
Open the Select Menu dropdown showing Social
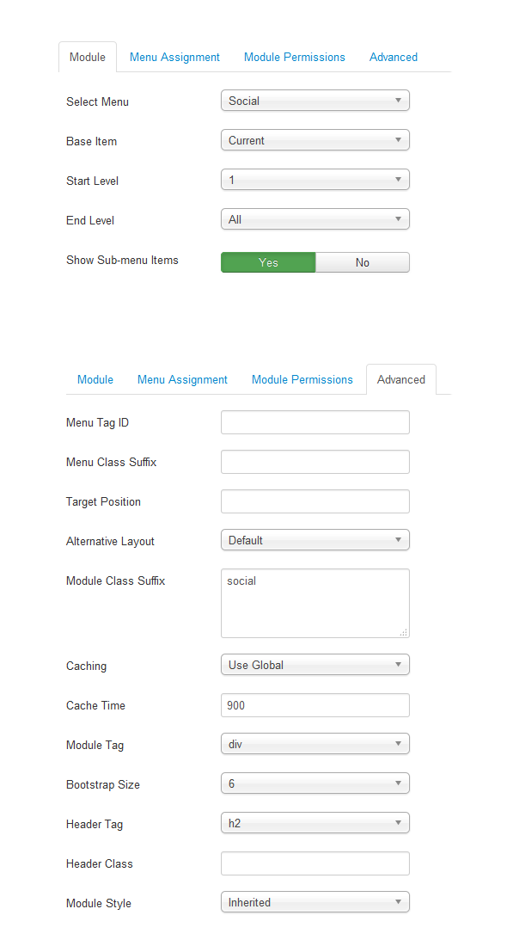click(x=315, y=101)
